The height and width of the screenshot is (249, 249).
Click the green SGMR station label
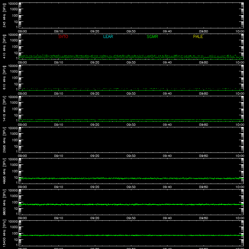tap(152, 36)
